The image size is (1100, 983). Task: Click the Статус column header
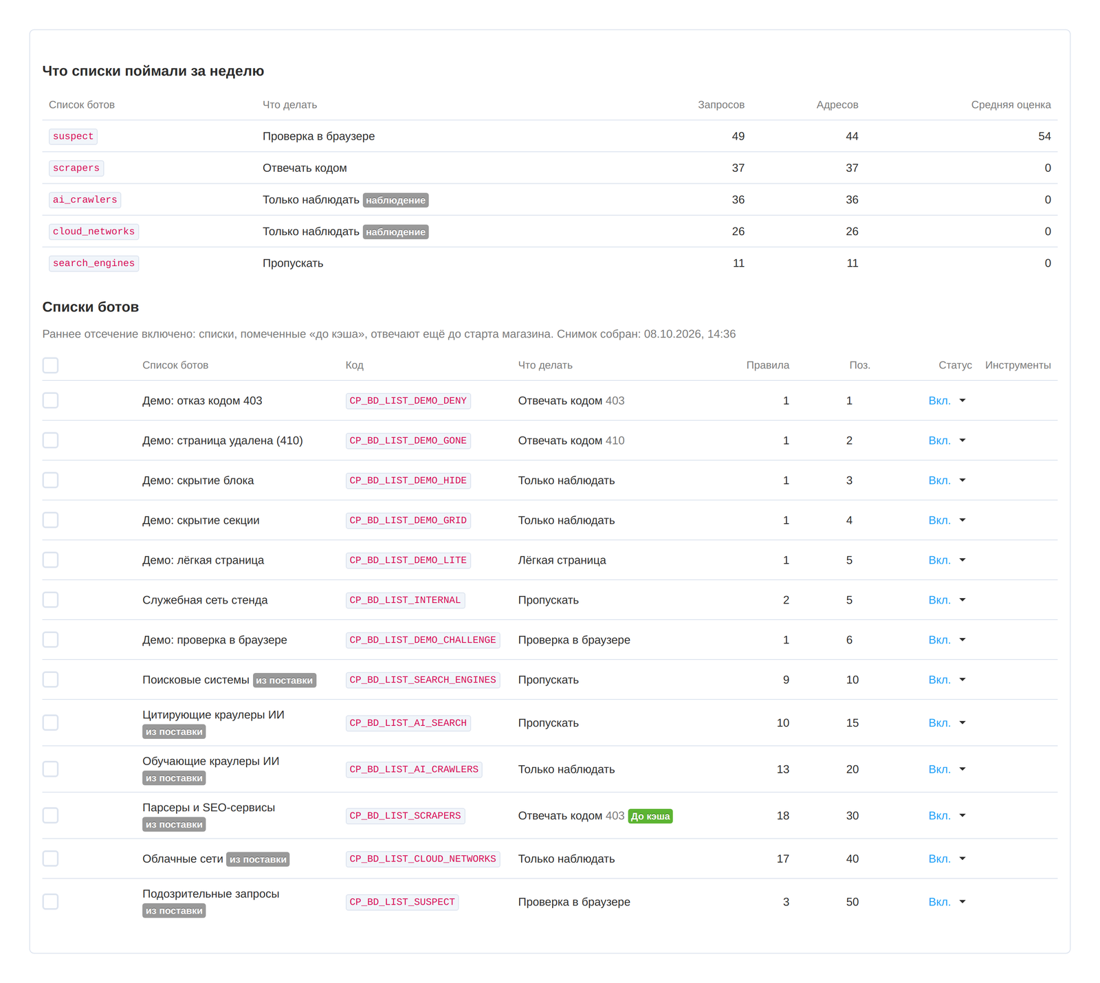955,365
